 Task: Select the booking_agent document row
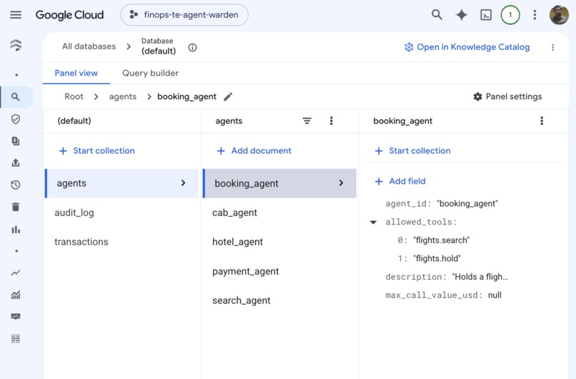[x=279, y=184]
